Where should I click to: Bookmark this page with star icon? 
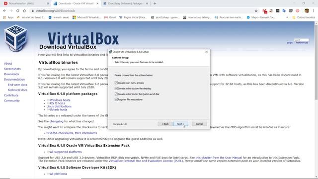point(256,11)
